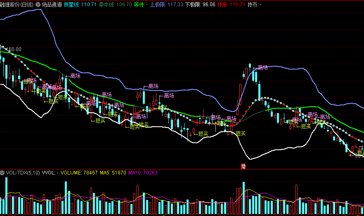Click the MA10: 70263 readout

pos(143,173)
